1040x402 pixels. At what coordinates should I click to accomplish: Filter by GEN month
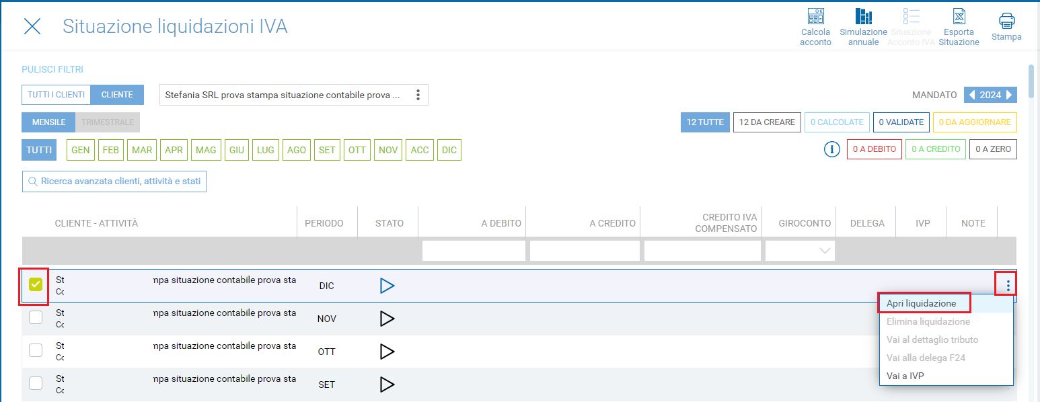pyautogui.click(x=81, y=150)
